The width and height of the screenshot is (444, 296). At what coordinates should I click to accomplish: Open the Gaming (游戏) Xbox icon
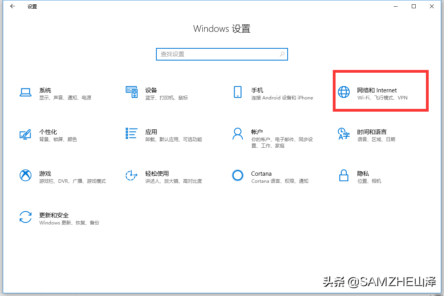[26, 175]
